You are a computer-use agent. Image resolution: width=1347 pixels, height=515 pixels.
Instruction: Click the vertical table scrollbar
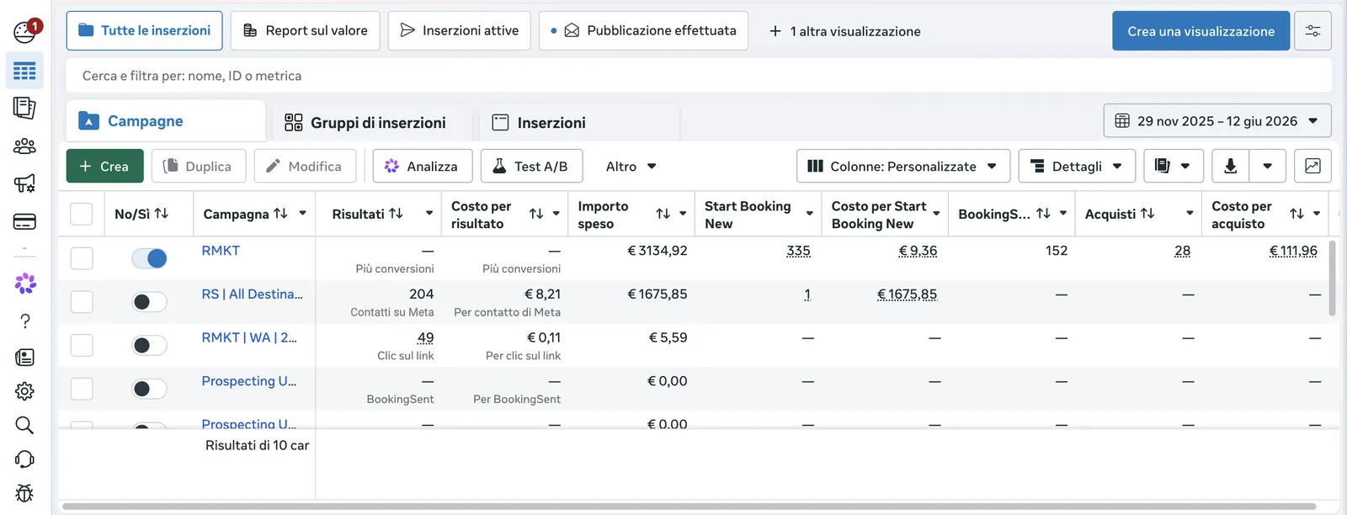1332,278
